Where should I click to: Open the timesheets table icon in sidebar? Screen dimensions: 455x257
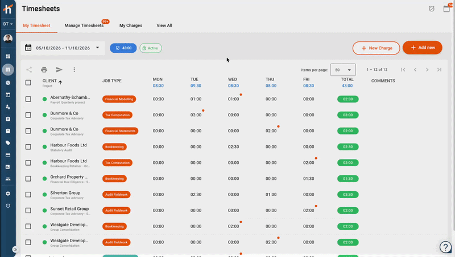[x=8, y=70]
